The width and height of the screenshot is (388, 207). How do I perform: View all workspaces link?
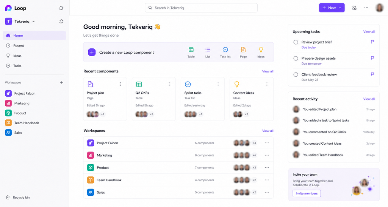268,131
